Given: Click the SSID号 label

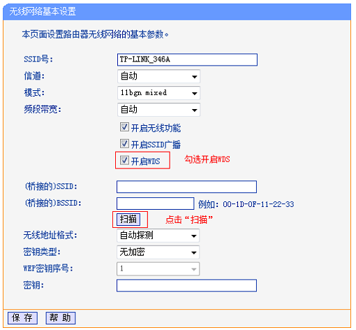Looking at the screenshot, I should point(38,59).
